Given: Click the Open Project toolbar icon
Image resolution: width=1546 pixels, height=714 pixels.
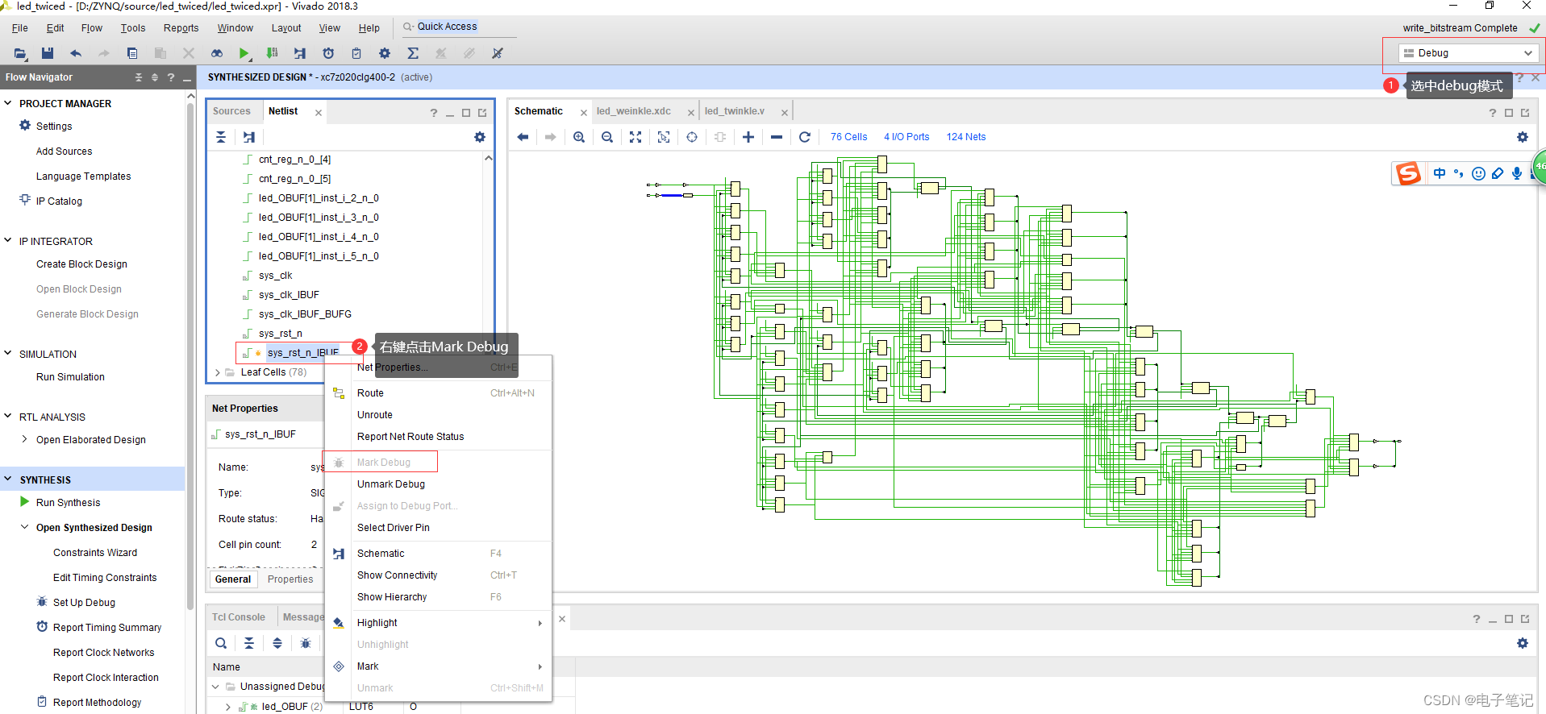Looking at the screenshot, I should coord(20,53).
